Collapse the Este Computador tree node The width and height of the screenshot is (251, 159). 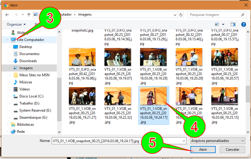coord(7,40)
